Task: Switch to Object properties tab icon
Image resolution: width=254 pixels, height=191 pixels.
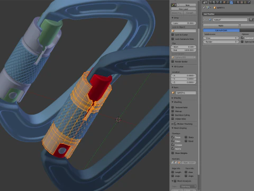Action: (224, 2)
